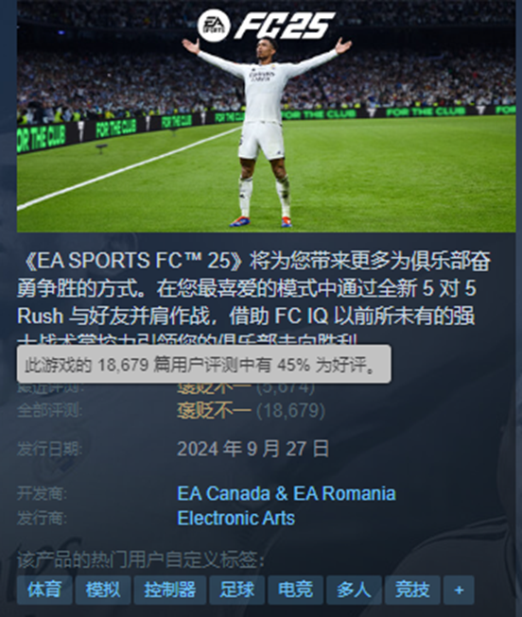
Task: Click the 全部评测 label
Action: point(49,410)
